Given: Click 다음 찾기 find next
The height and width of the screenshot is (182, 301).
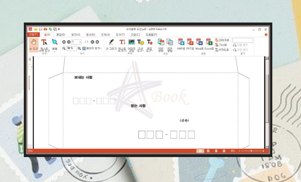Looking at the screenshot, I should (x=240, y=45).
